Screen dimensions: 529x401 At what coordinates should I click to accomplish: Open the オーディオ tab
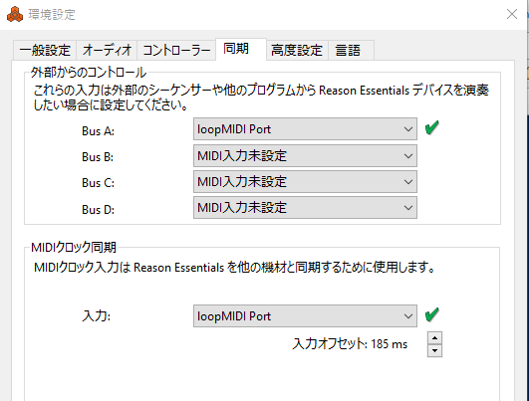[107, 50]
